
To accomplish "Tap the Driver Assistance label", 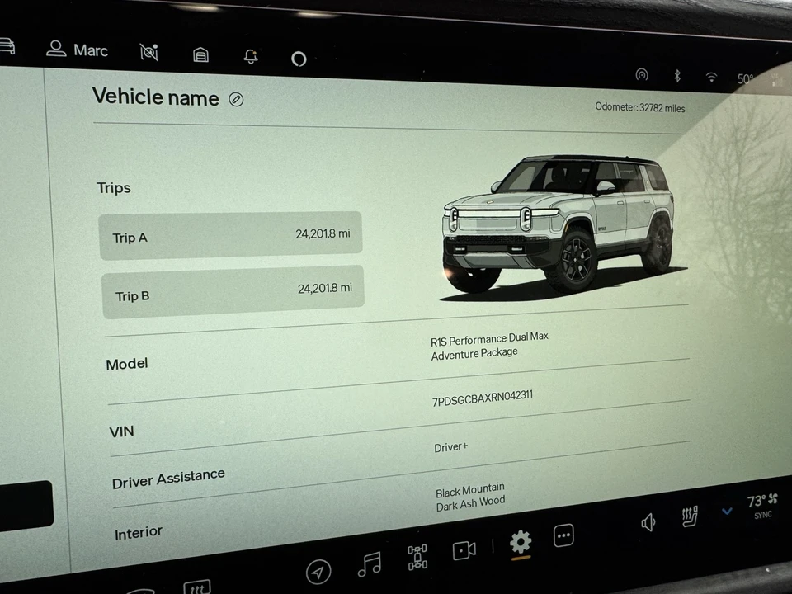I will pos(168,478).
